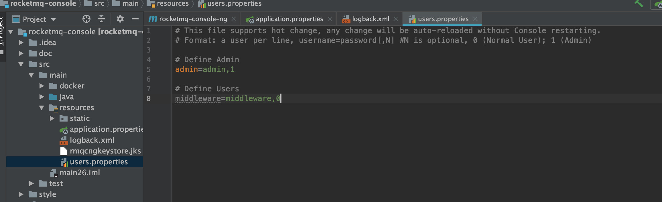Hide the Project tool window with minus icon
The width and height of the screenshot is (662, 202).
click(135, 19)
